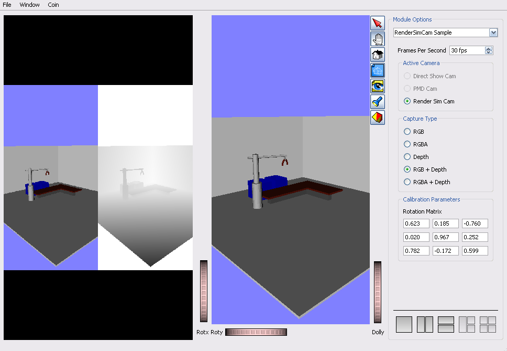The width and height of the screenshot is (507, 351).
Task: Select RGB capture type
Action: (407, 132)
